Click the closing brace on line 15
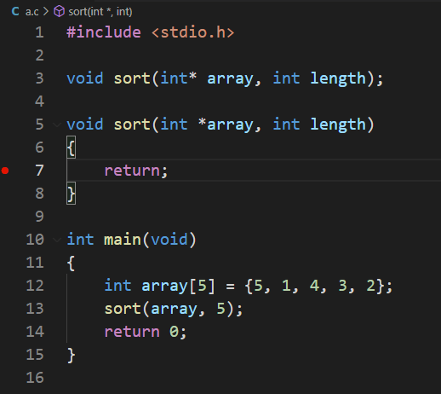441x394 pixels. 71,355
